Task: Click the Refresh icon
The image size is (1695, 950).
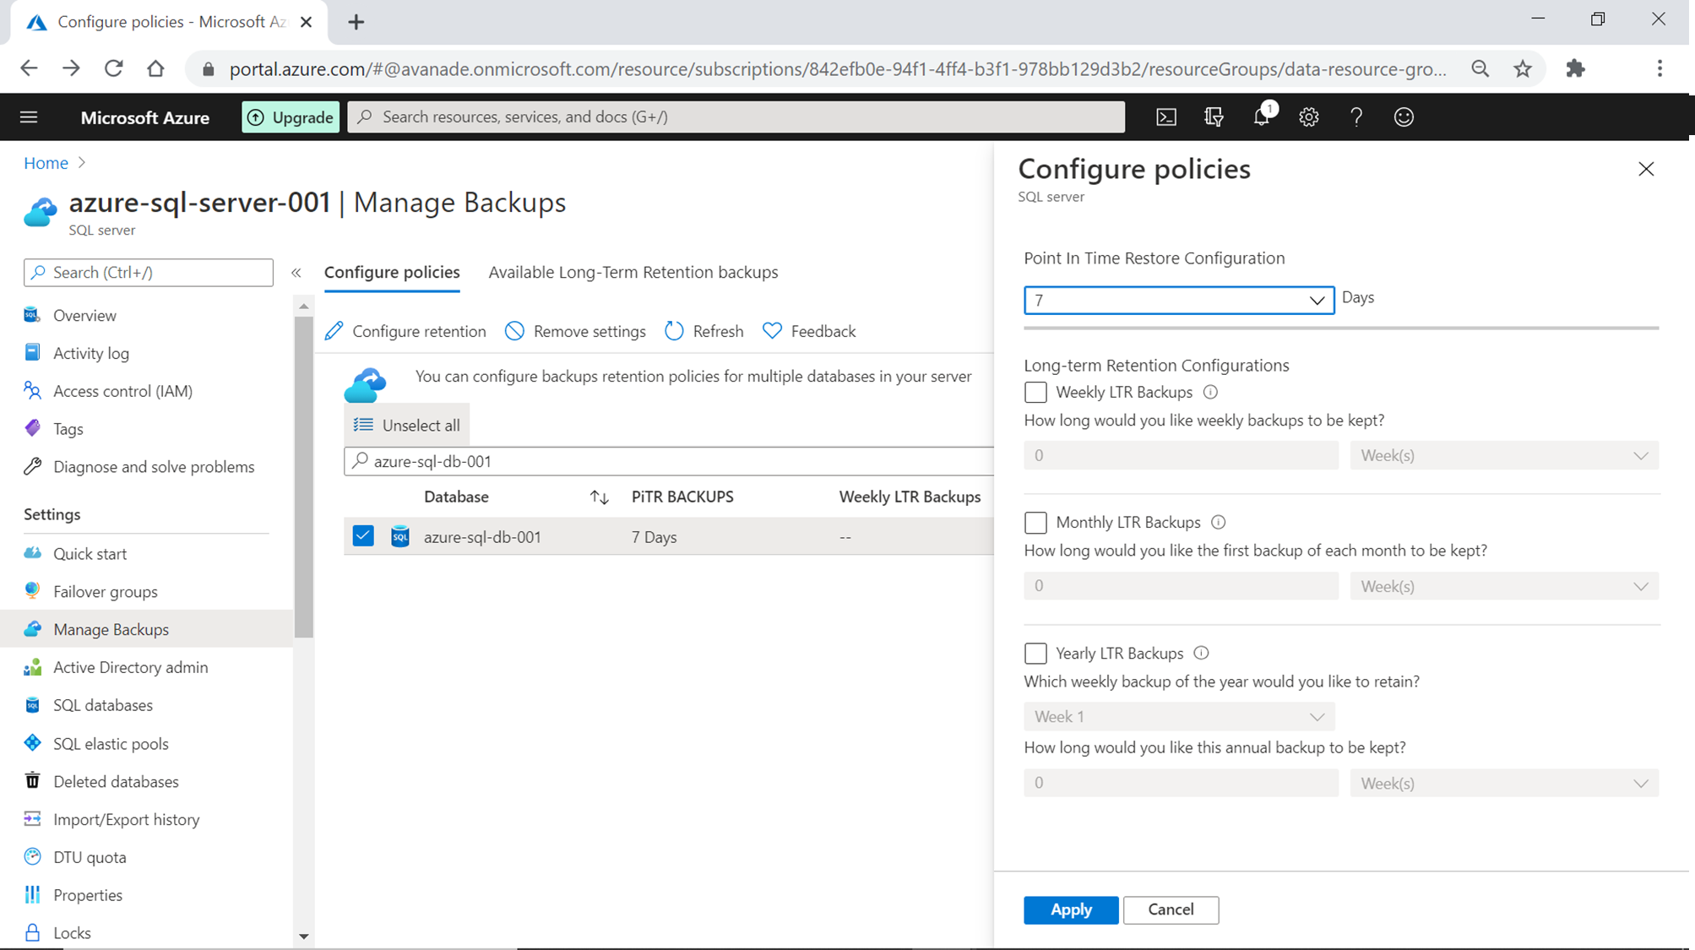Action: [x=673, y=332]
